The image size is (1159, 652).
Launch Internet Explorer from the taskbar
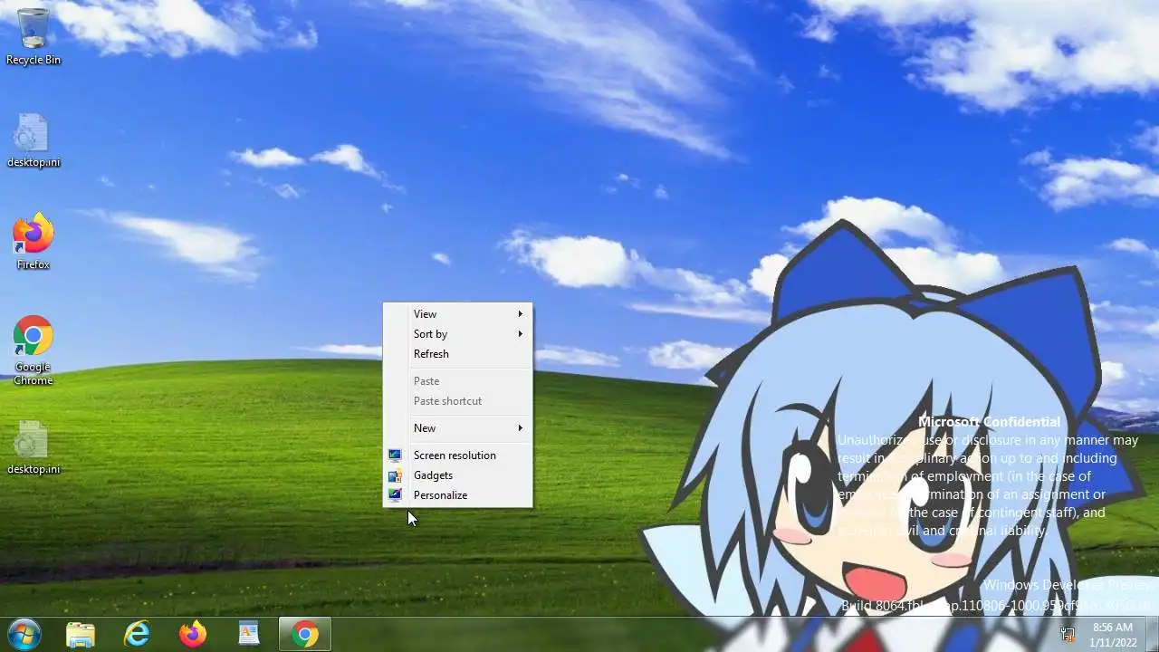coord(137,634)
